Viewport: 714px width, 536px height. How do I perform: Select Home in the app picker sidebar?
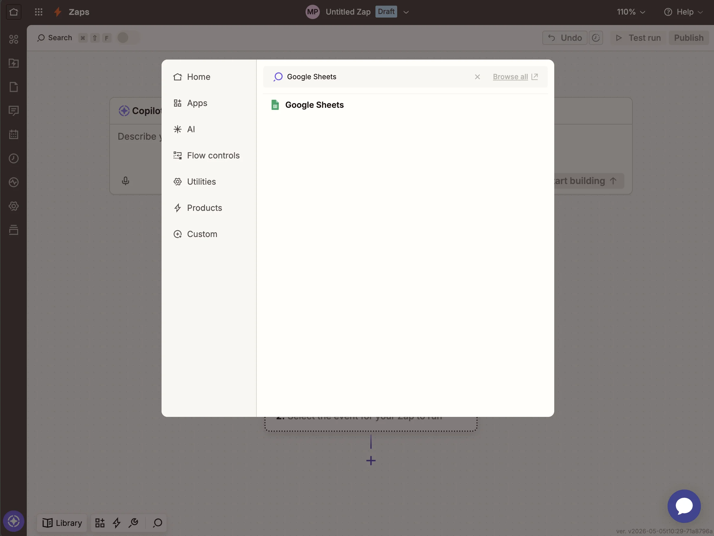pos(209,77)
